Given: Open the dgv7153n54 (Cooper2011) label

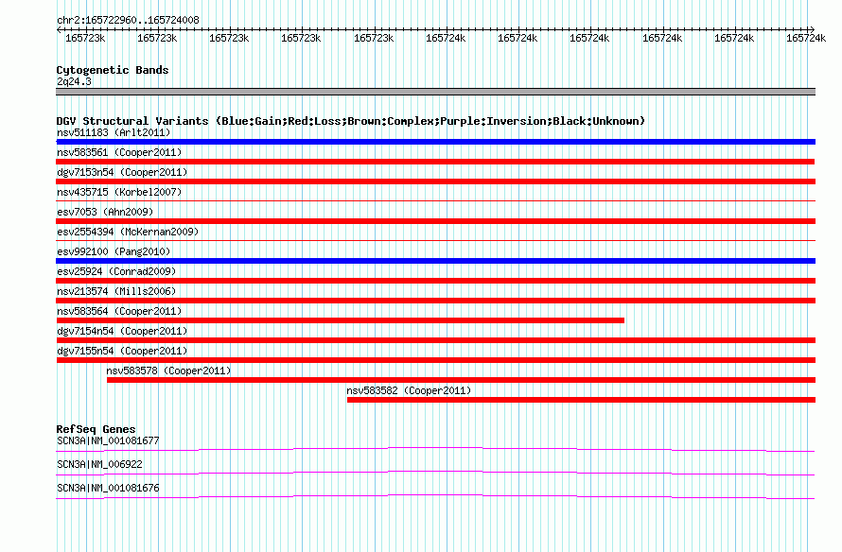Looking at the screenshot, I should click(122, 172).
